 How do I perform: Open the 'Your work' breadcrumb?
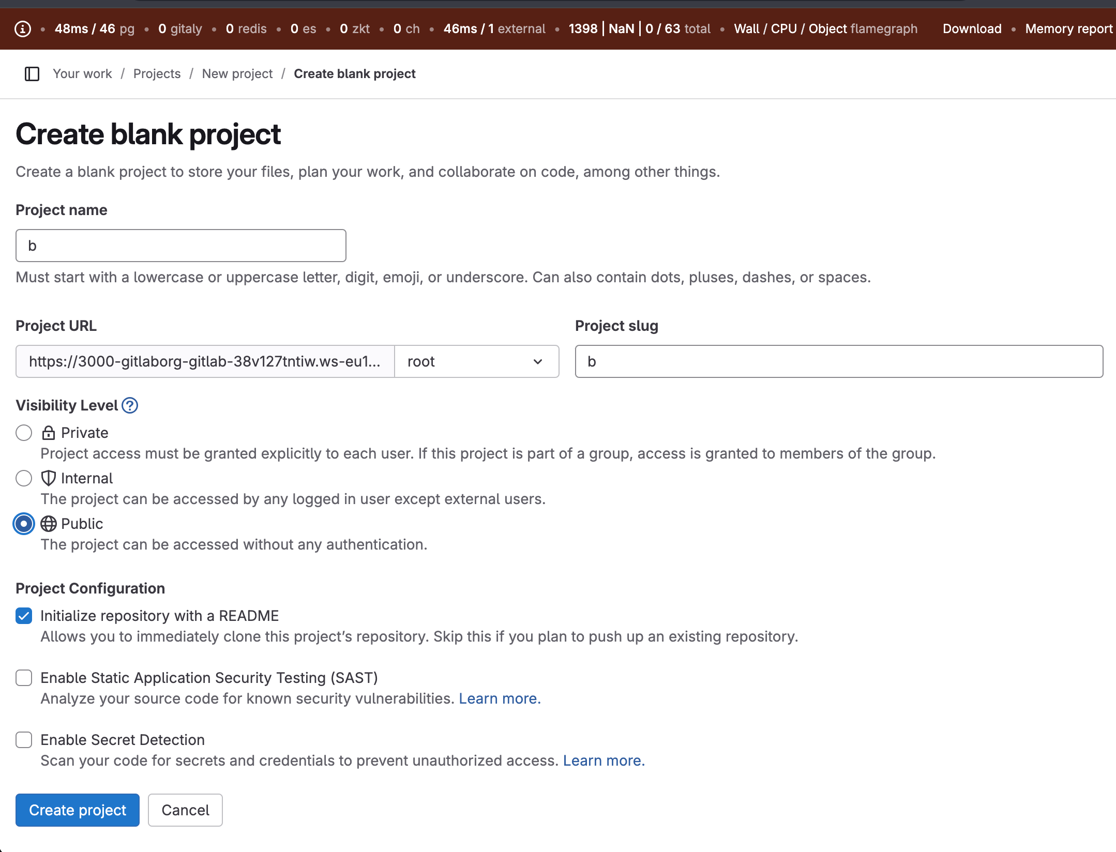pos(82,74)
